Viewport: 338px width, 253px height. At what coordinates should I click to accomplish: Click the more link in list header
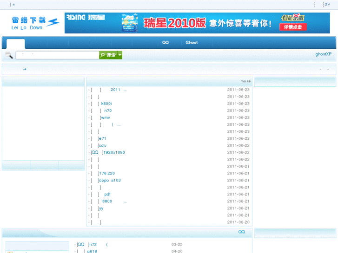click(x=245, y=81)
